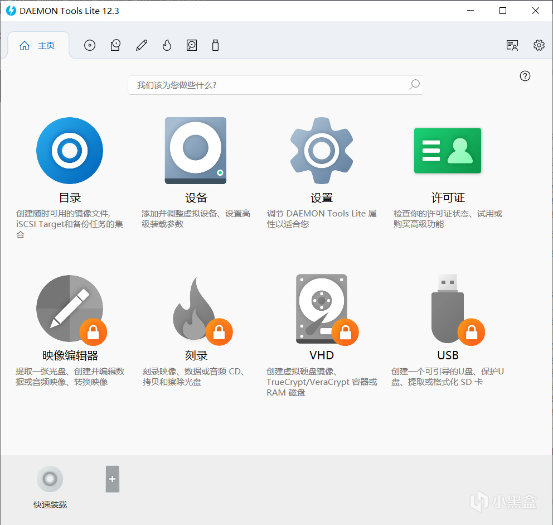The image size is (553, 525).
Task: Click the 设置 title text
Action: tap(322, 198)
